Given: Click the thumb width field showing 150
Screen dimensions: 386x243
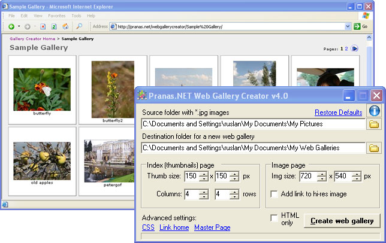Looking at the screenshot, I should pos(192,176).
